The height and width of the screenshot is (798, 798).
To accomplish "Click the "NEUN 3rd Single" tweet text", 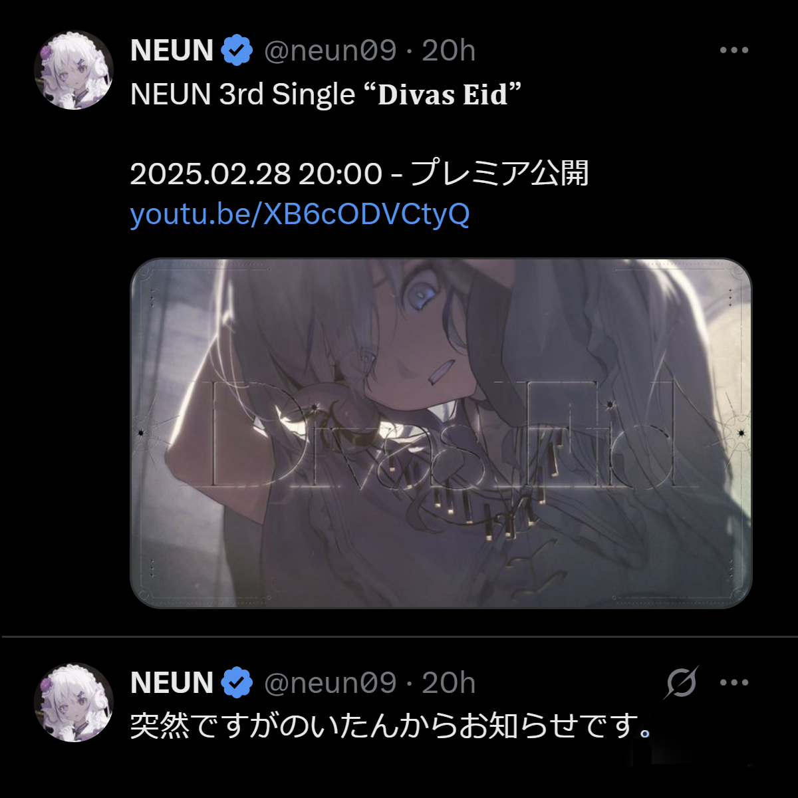I will 243,94.
